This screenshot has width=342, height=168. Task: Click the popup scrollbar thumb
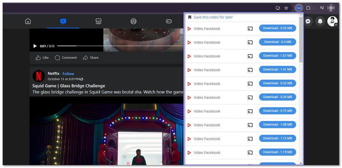click(301, 39)
